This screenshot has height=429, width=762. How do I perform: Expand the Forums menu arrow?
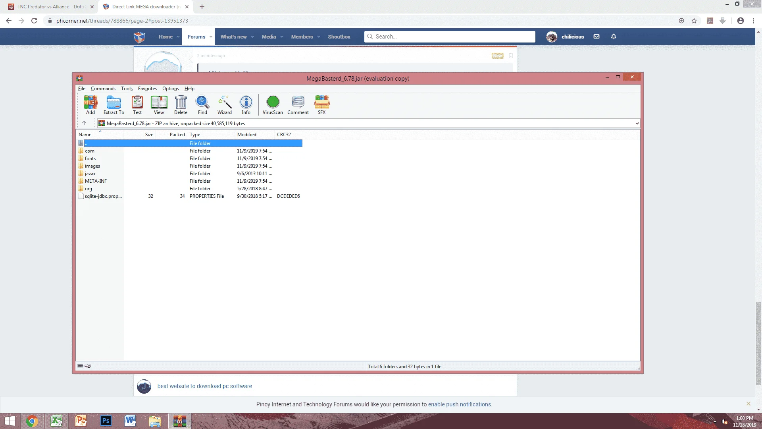pyautogui.click(x=211, y=37)
